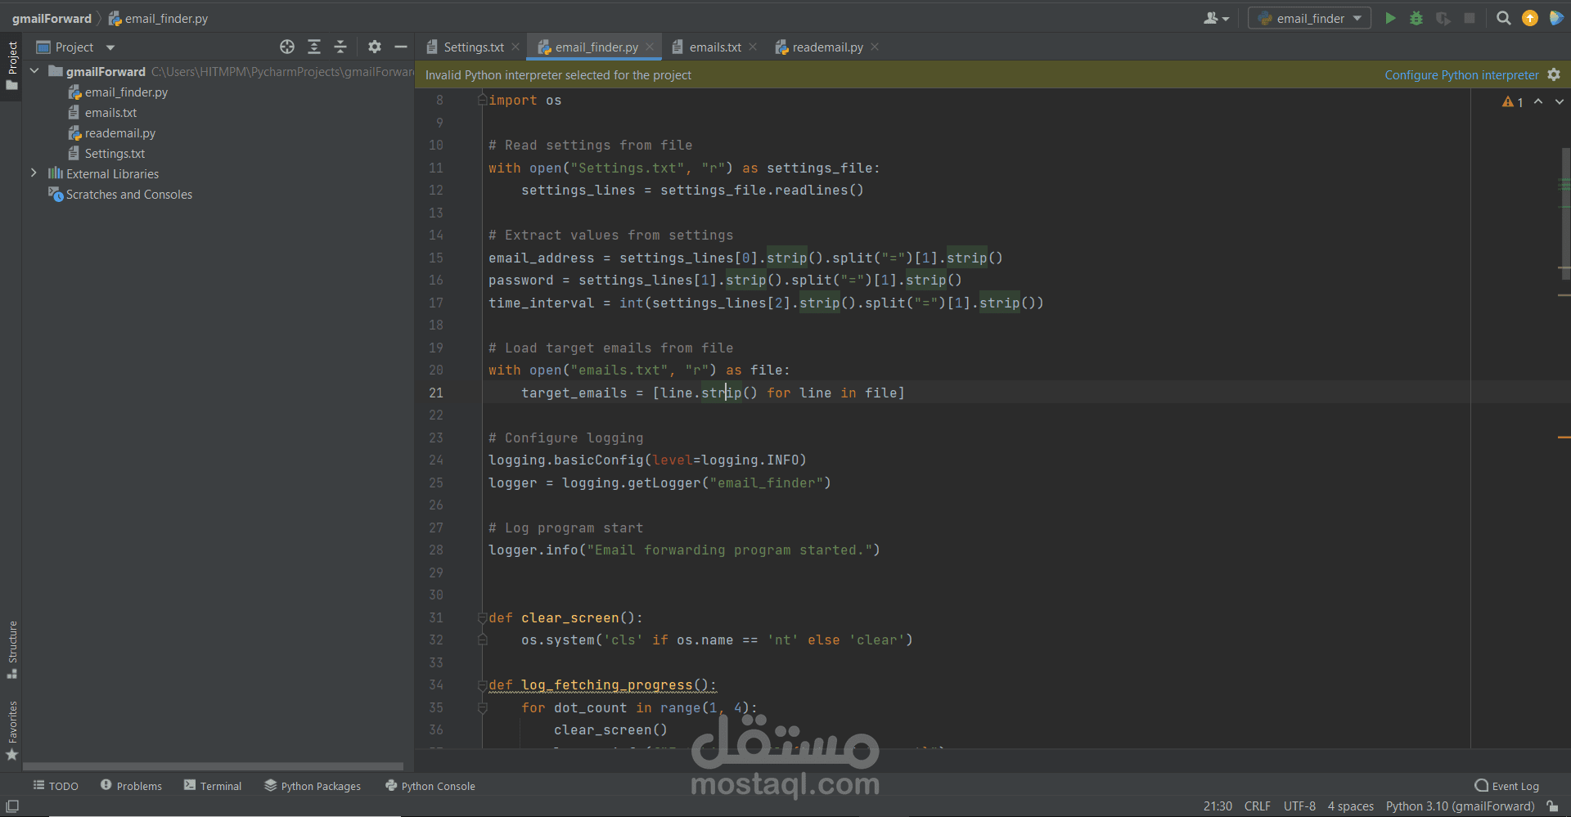Select emails.txt in Project tree
This screenshot has height=817, width=1571.
[110, 113]
